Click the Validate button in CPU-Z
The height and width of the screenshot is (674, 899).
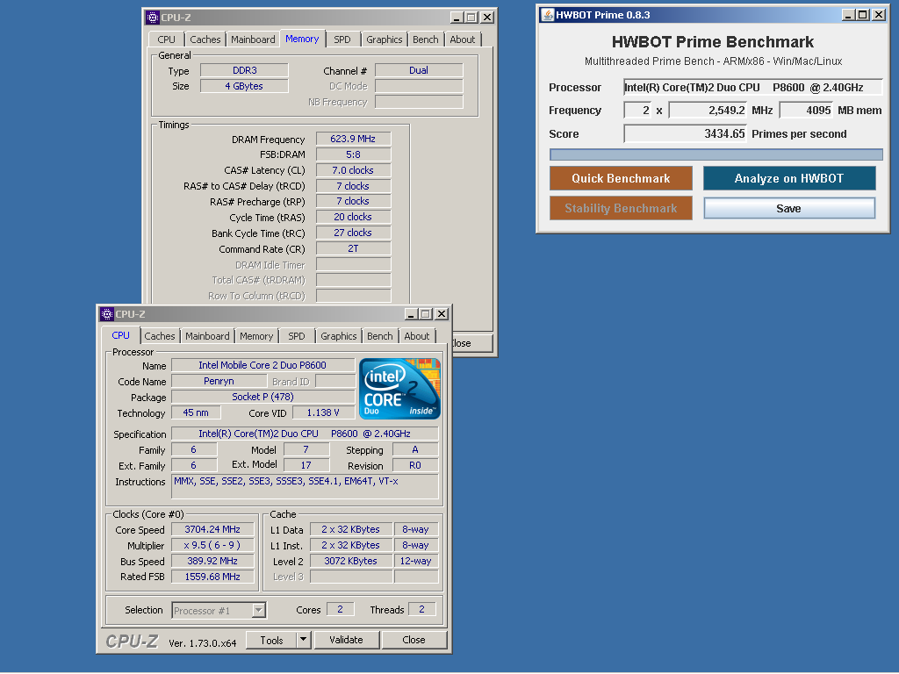(x=346, y=640)
